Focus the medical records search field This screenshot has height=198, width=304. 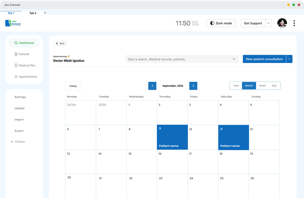click(x=182, y=59)
